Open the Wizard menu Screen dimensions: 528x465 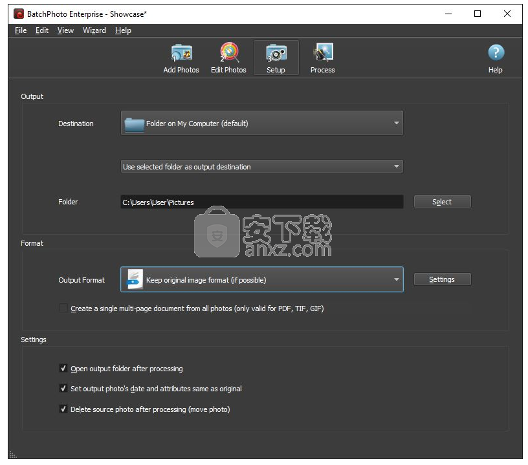point(94,30)
